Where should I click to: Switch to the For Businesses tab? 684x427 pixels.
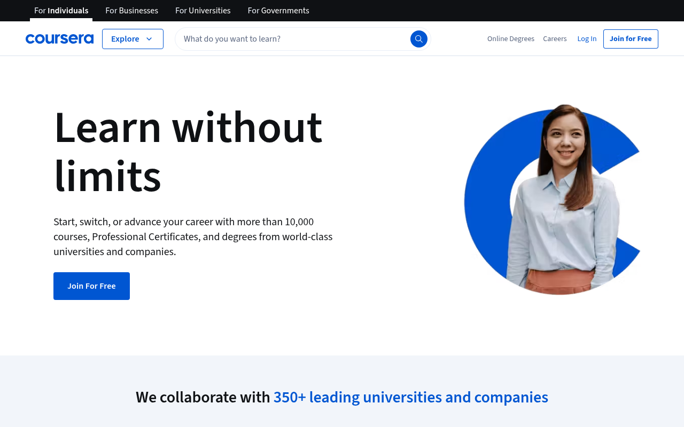(131, 11)
